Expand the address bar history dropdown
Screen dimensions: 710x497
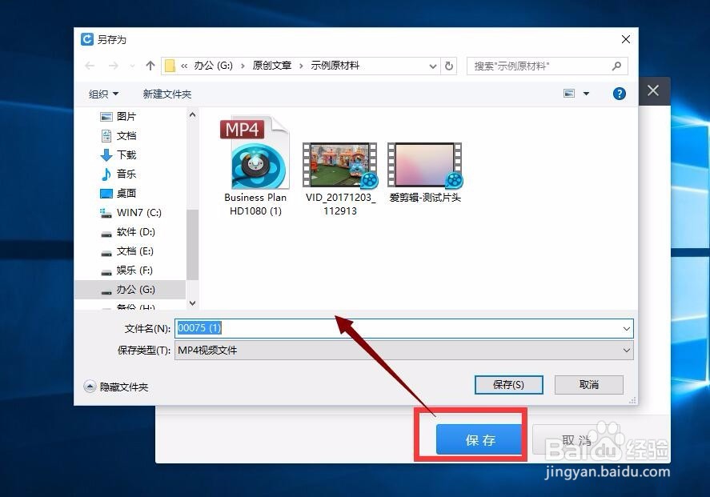point(432,66)
